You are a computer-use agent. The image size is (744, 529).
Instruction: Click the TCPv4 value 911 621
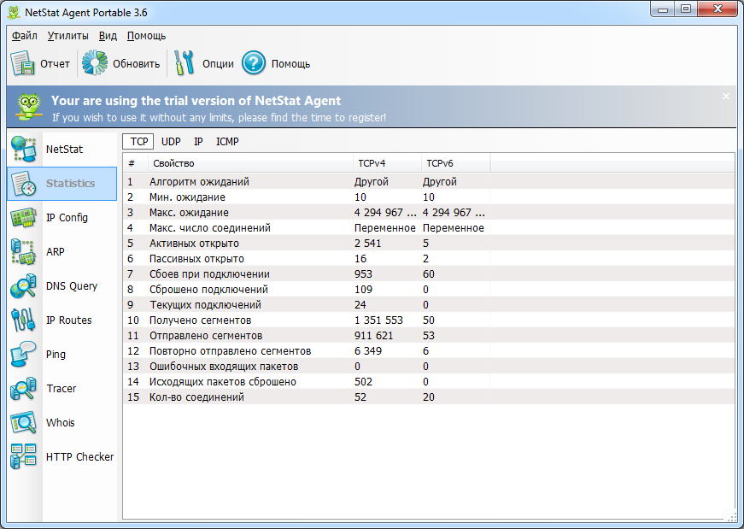click(x=374, y=335)
